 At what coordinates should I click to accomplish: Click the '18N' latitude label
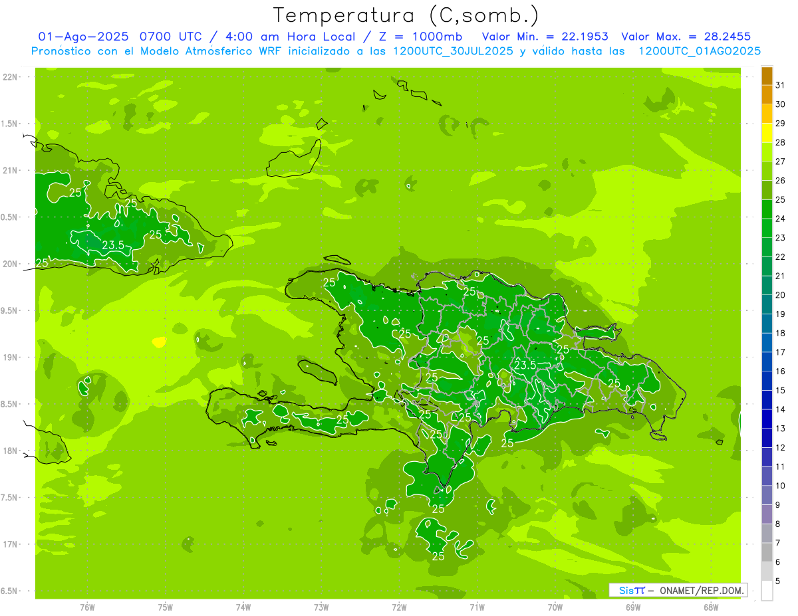(11, 451)
